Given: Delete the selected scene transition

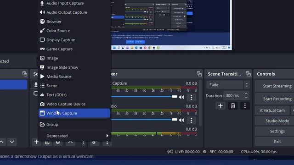Looking at the screenshot, I should (233, 106).
